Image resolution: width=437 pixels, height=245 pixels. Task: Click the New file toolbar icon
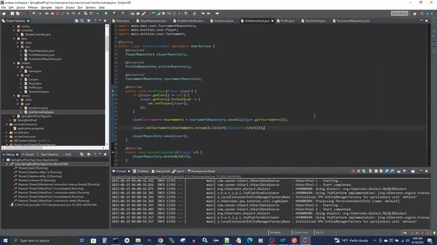click(4, 14)
